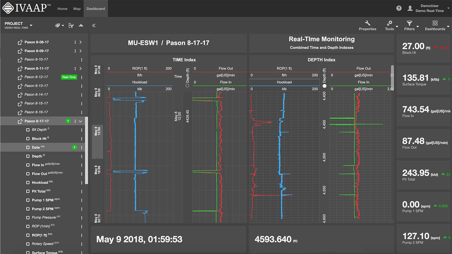
Task: Open the Filters funnel
Action: tap(409, 26)
